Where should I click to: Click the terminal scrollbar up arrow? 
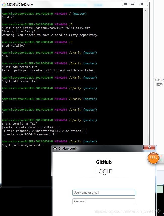(x=146, y=11)
